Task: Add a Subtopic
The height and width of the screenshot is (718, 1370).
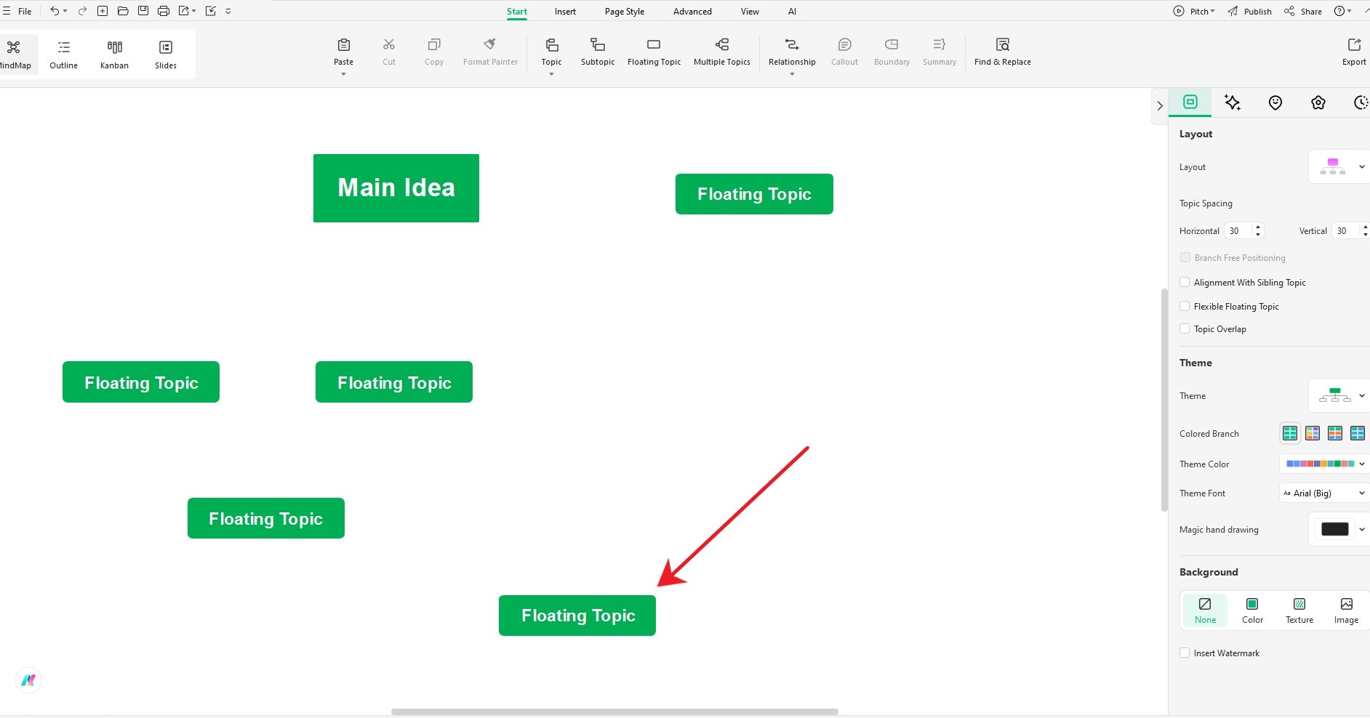Action: 598,52
